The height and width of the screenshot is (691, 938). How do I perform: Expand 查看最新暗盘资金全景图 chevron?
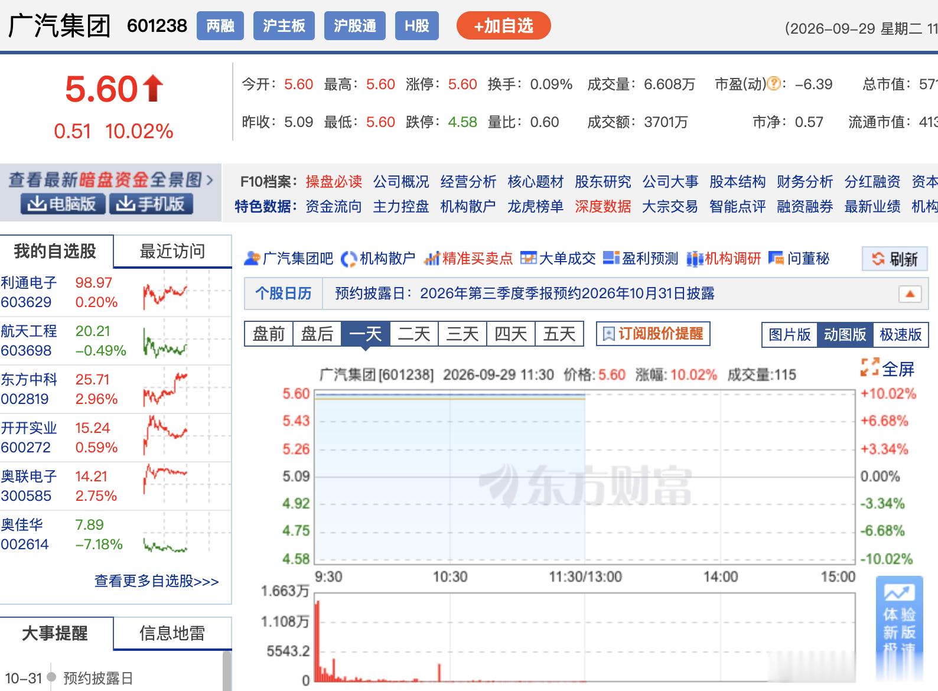209,180
